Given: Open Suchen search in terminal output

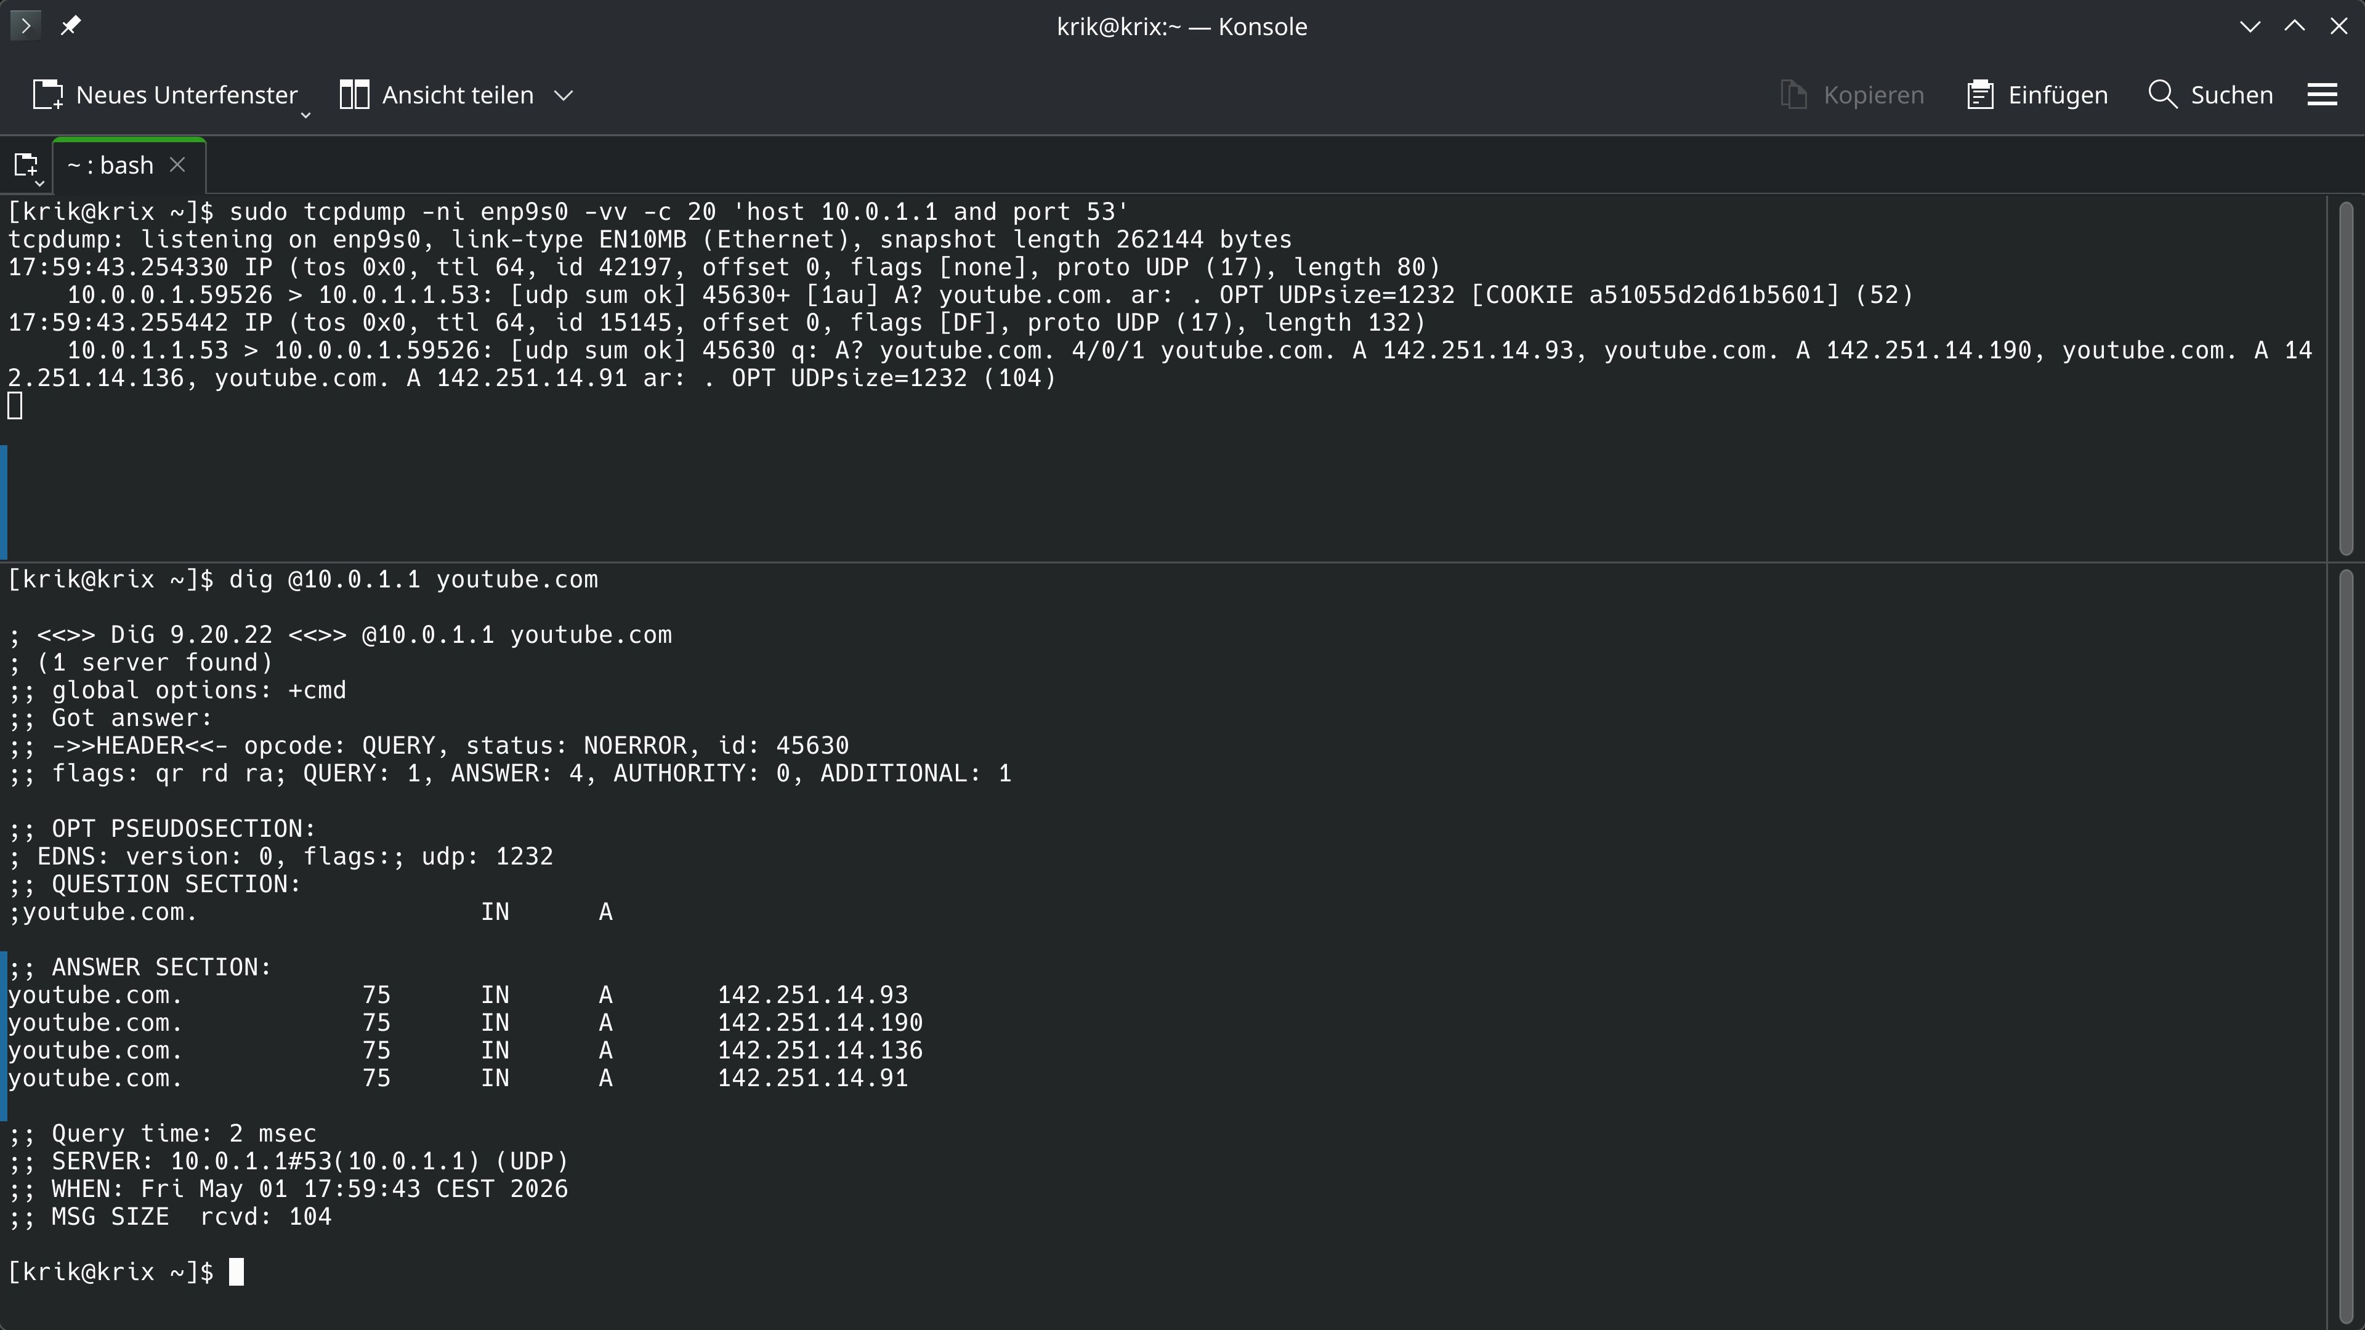Looking at the screenshot, I should click(2211, 95).
